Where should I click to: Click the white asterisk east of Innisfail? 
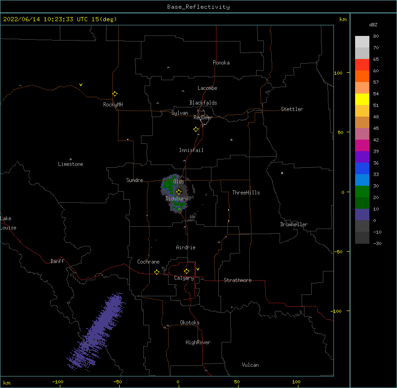(x=231, y=140)
